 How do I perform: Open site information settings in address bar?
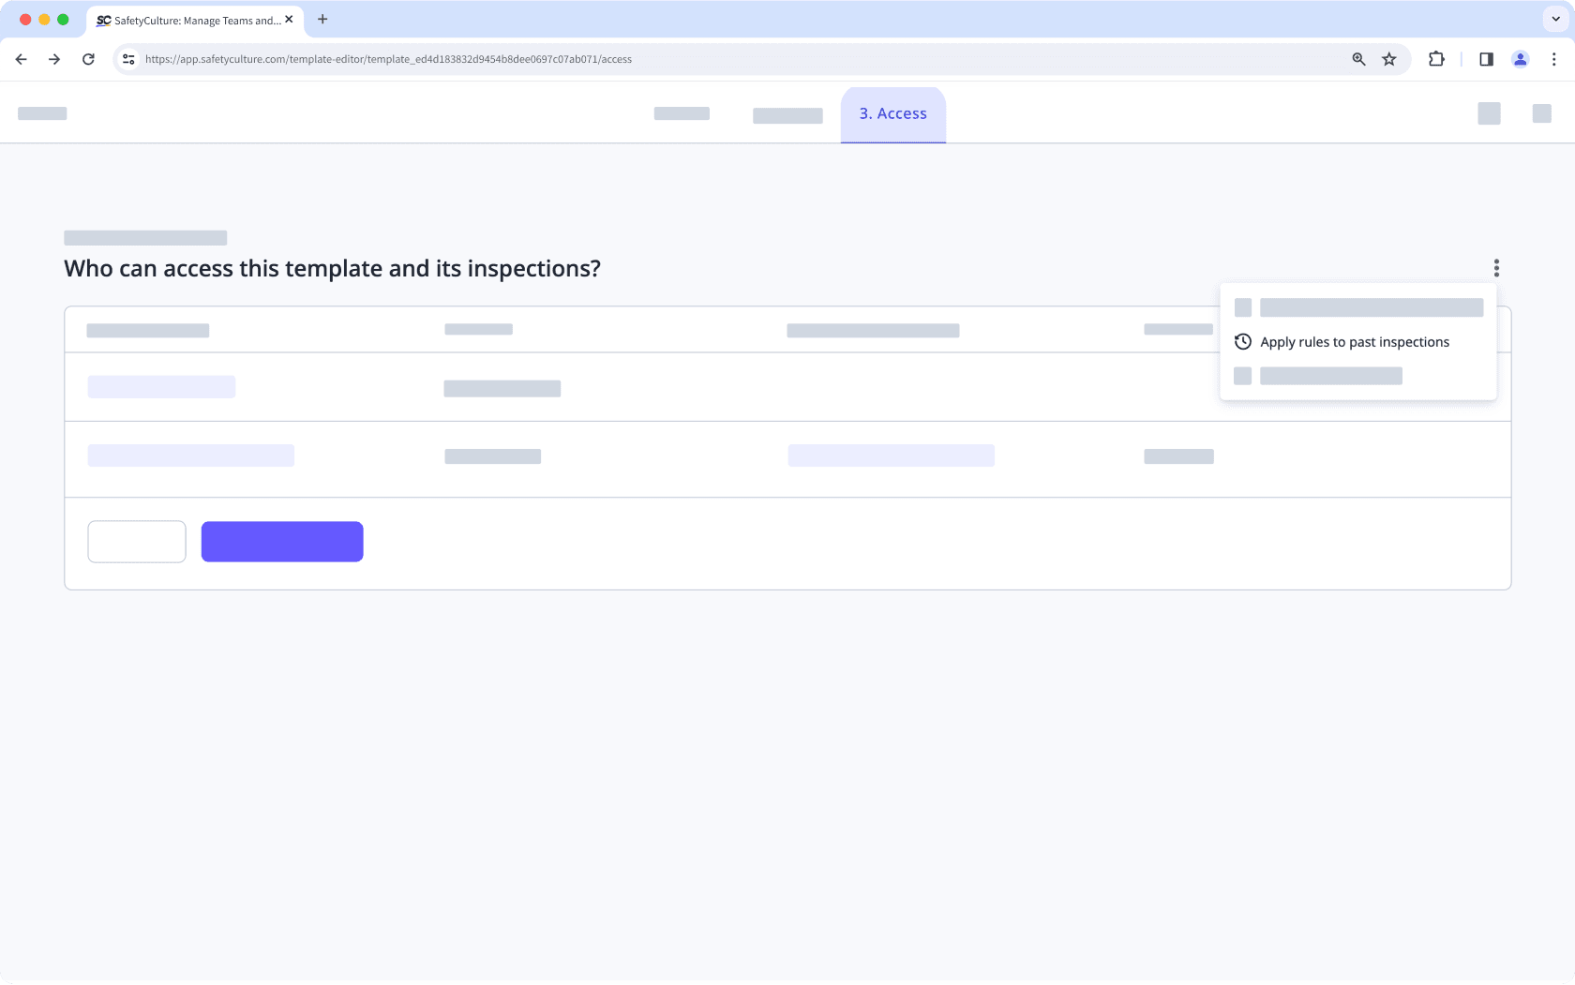127,58
